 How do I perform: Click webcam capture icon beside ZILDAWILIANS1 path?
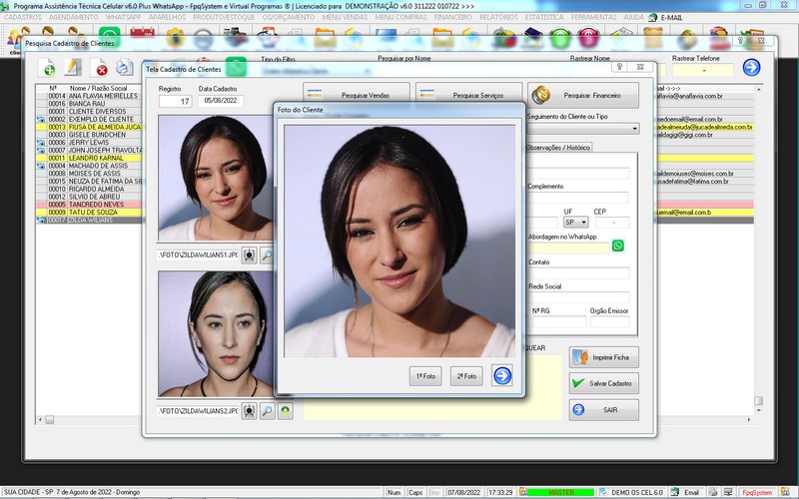pos(249,255)
